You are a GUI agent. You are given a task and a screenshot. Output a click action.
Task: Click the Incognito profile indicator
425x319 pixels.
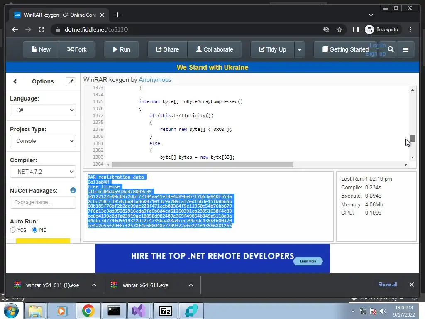tap(382, 29)
